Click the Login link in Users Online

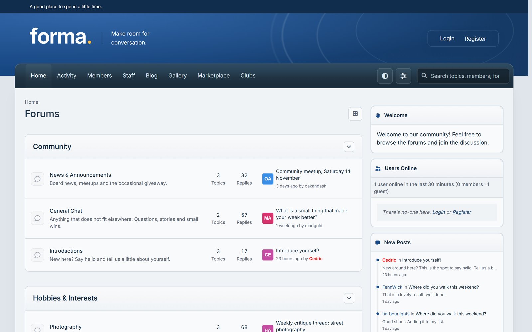tap(439, 212)
